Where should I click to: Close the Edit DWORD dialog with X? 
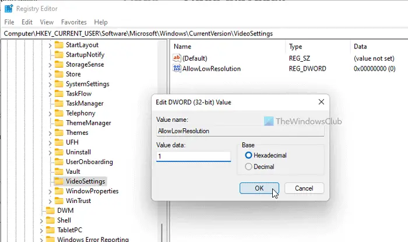pos(321,102)
